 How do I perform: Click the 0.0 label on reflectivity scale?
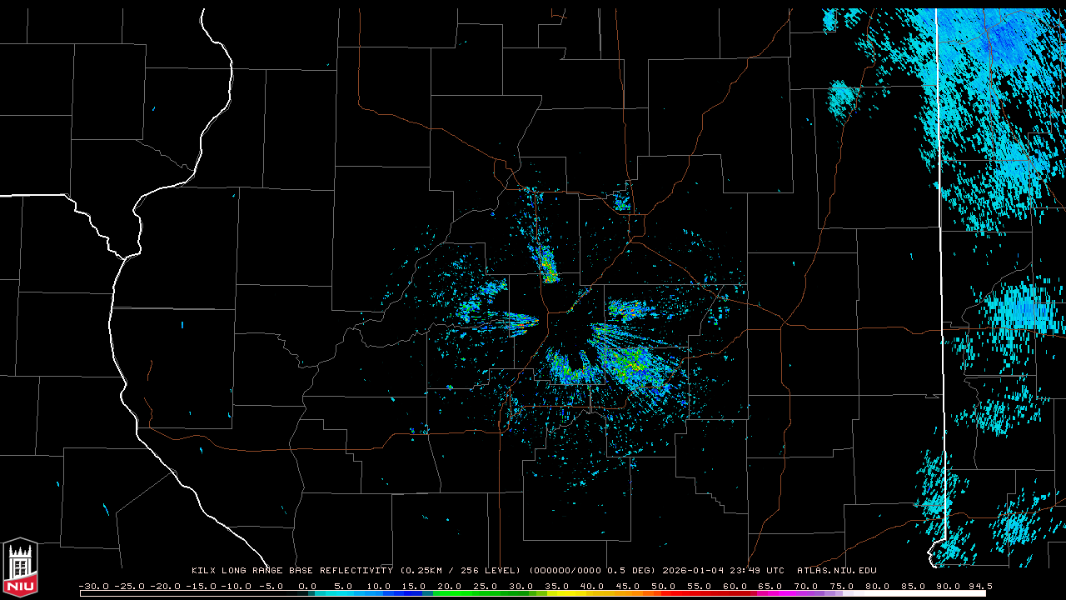tap(307, 586)
